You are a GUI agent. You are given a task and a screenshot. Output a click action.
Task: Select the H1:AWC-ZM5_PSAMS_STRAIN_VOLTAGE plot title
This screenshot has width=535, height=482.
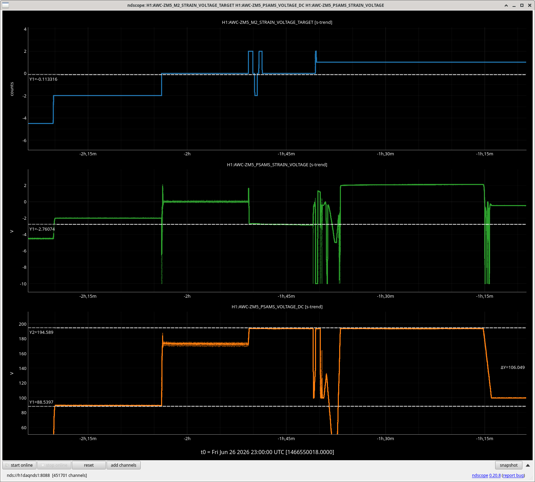(x=277, y=165)
